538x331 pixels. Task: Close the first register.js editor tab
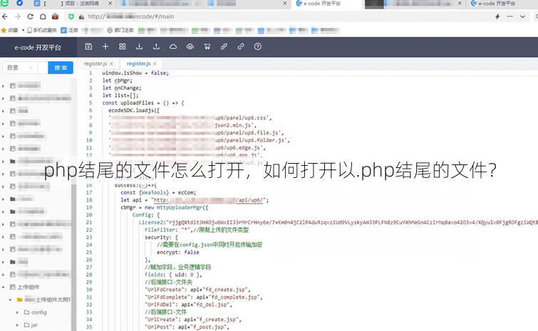click(x=111, y=64)
